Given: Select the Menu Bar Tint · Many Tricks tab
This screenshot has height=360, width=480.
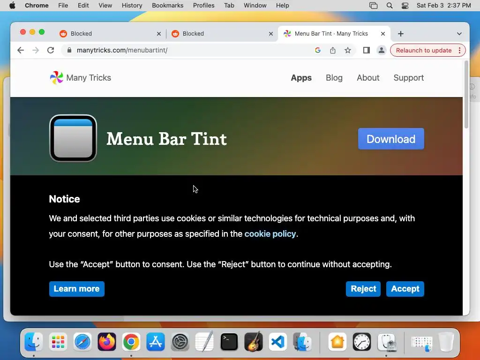Looking at the screenshot, I should coord(334,34).
